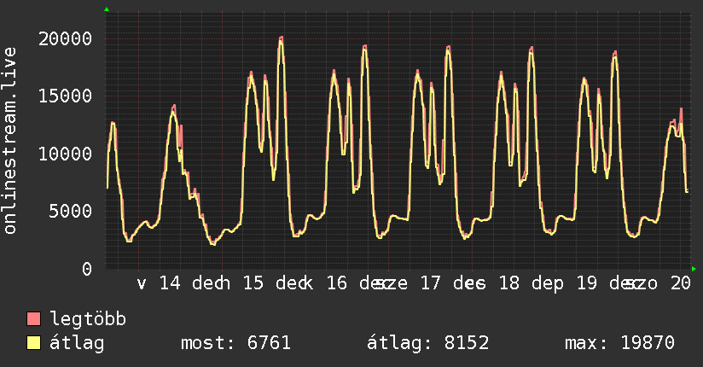Image resolution: width=703 pixels, height=367 pixels.
Task: Click the 17 x-axis date label
Action: [431, 283]
